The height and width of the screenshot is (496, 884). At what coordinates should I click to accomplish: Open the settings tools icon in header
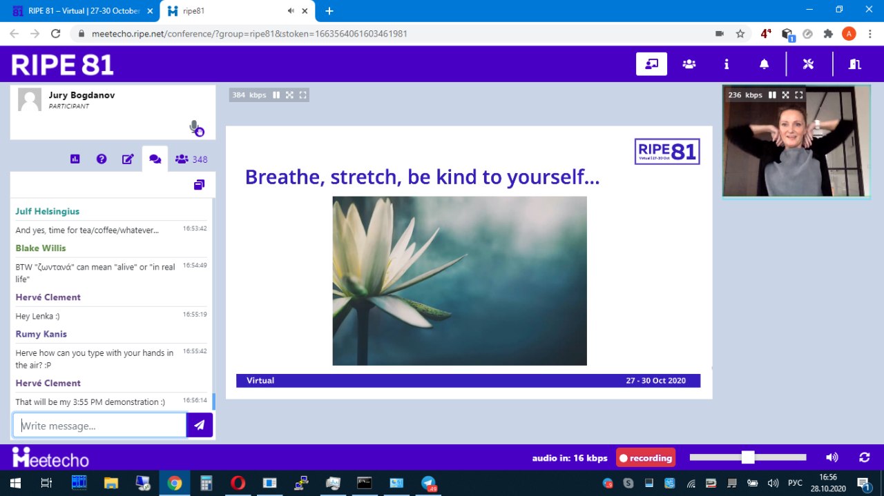click(809, 64)
